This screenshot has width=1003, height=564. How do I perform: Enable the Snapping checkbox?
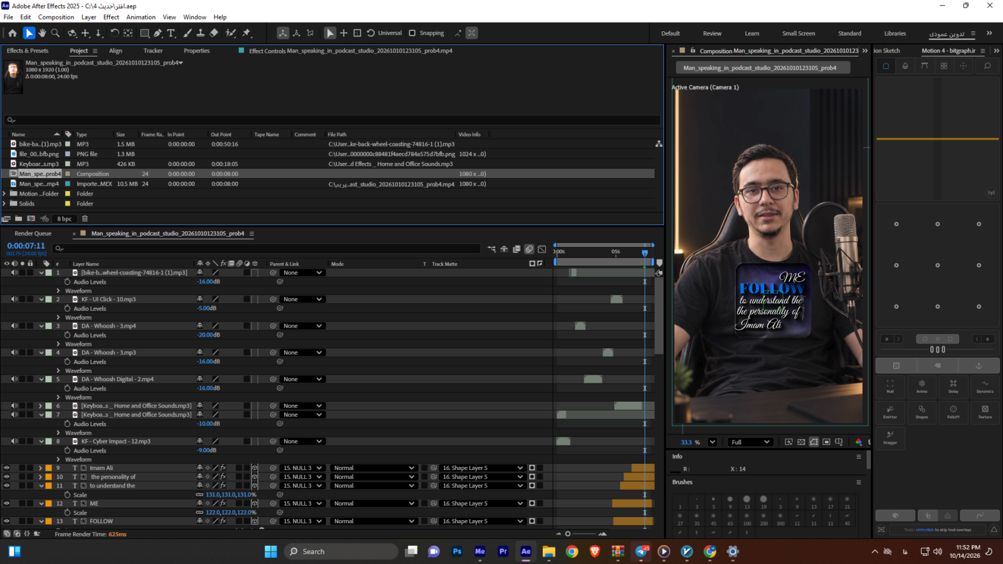click(412, 33)
